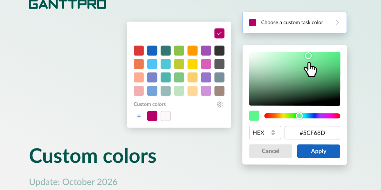Select Choose a custom task color option
The height and width of the screenshot is (190, 381).
(x=295, y=22)
